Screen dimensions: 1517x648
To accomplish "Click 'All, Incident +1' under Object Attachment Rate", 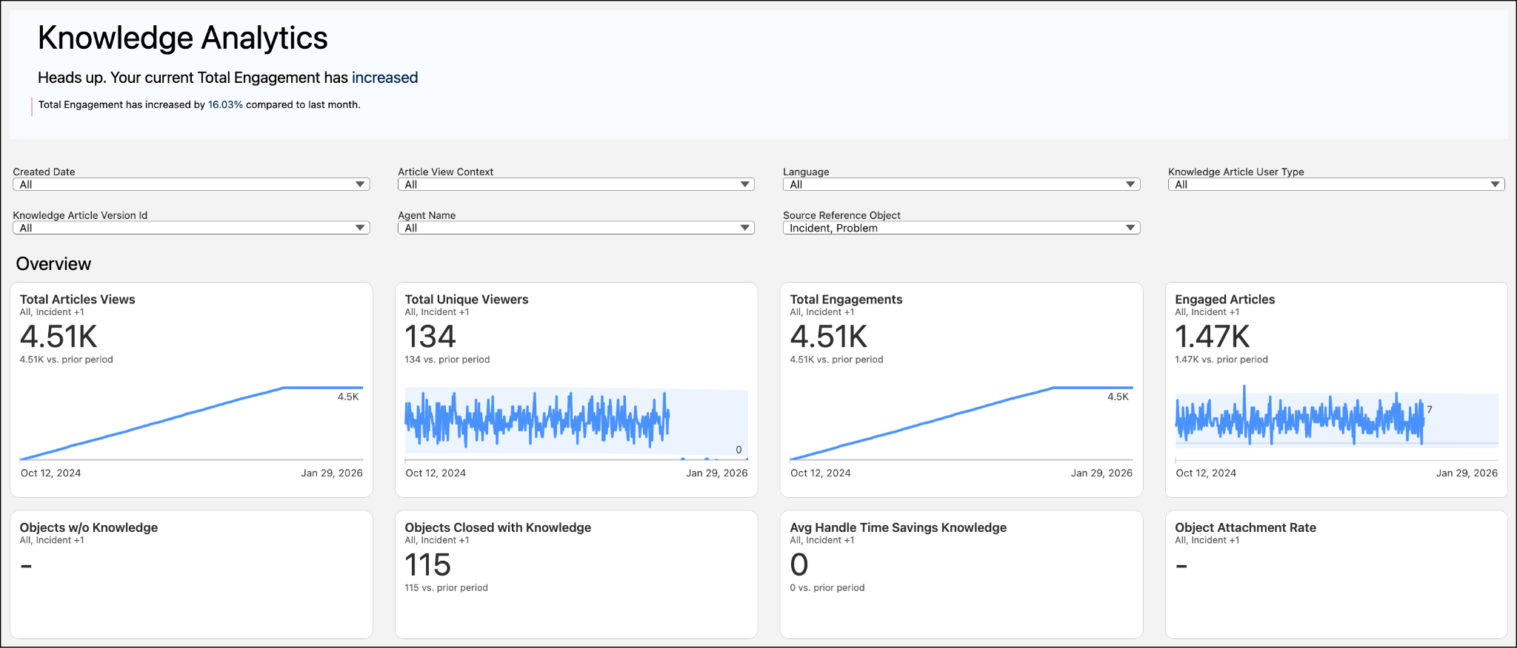I will (1207, 541).
